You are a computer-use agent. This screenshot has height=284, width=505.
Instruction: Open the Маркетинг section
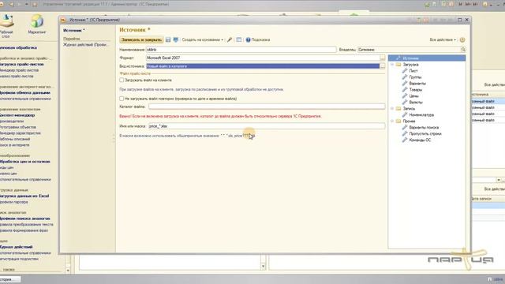point(37,24)
